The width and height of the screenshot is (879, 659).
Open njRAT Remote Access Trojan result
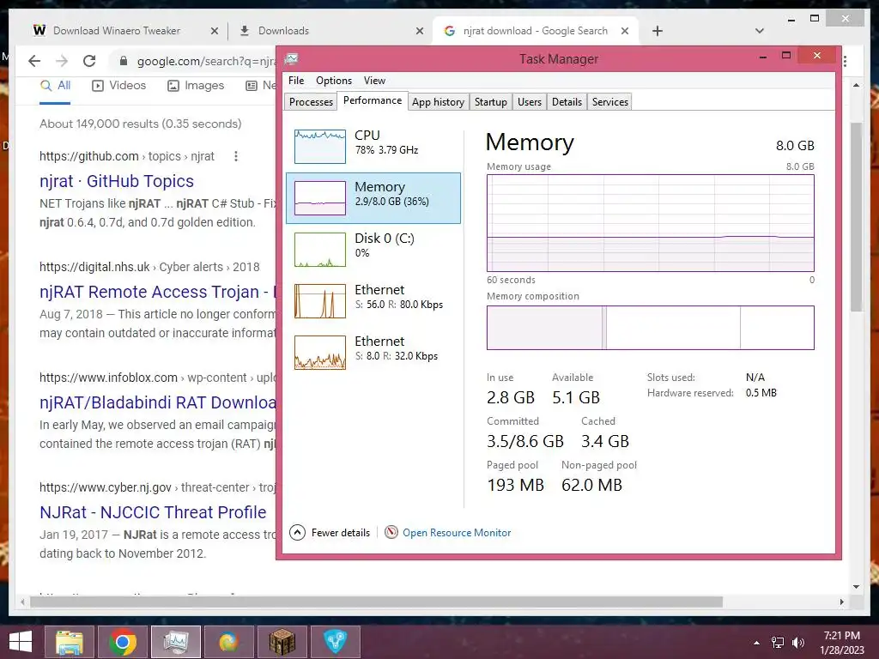(x=158, y=292)
